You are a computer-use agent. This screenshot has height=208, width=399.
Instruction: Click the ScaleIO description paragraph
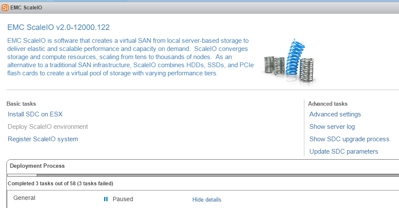(x=130, y=57)
